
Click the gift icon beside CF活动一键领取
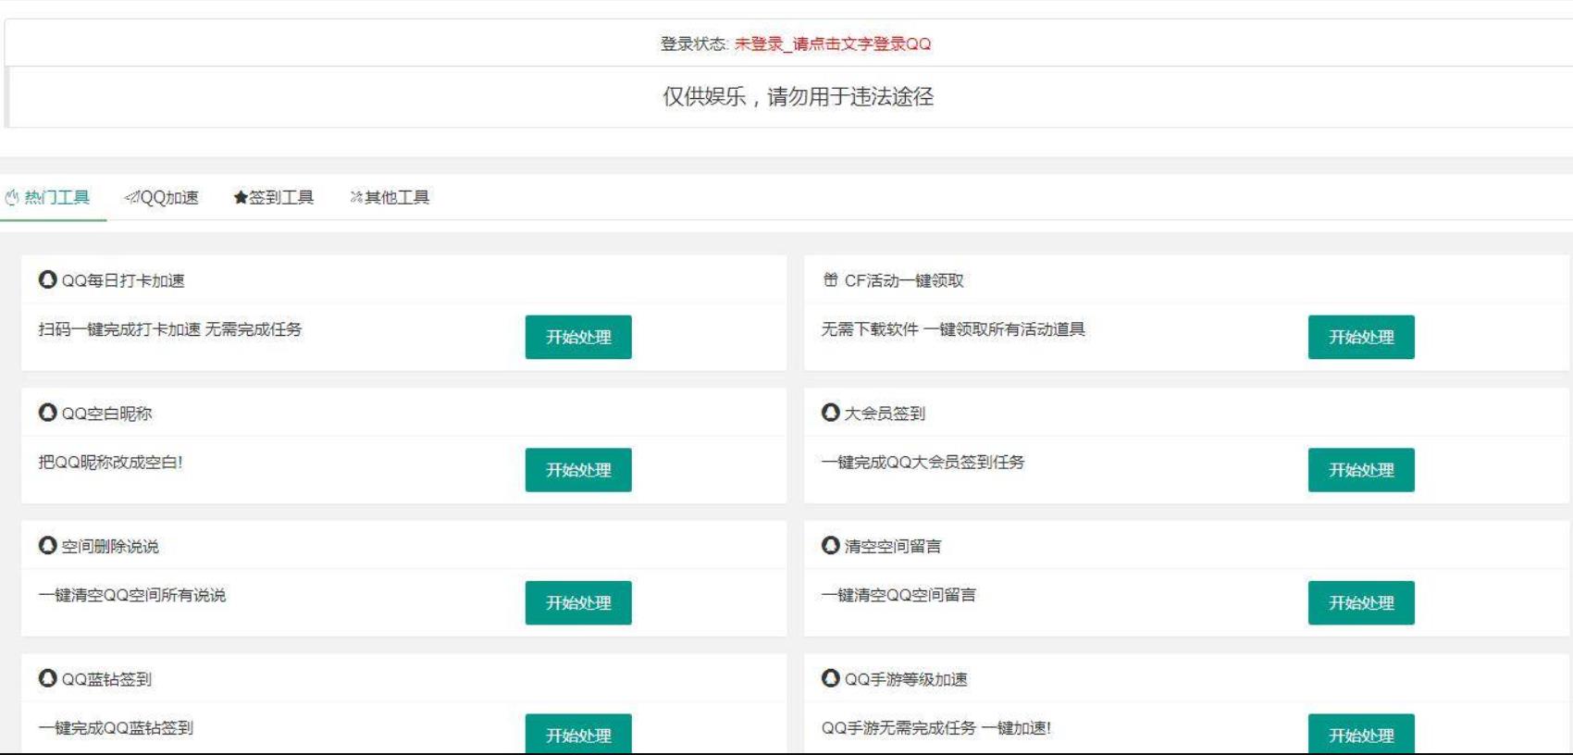coord(831,279)
